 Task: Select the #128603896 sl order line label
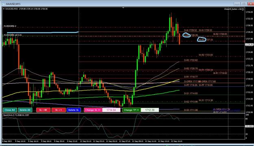(x=10, y=26)
